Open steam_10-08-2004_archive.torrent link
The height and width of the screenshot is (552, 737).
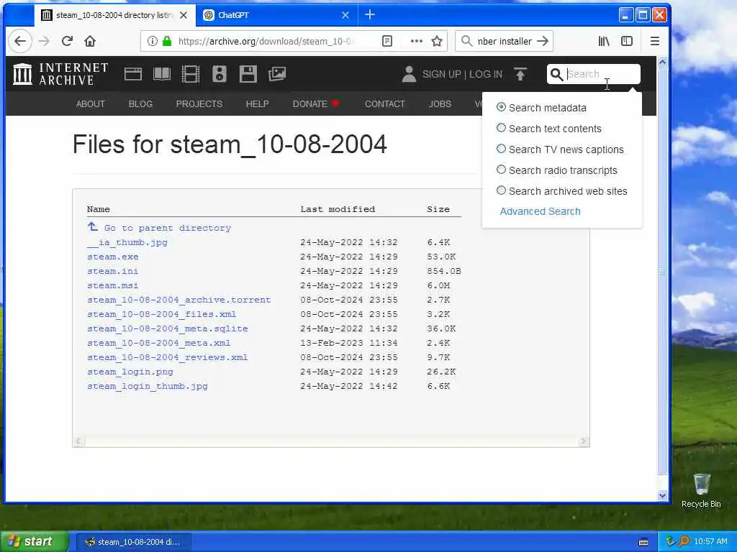click(x=178, y=300)
